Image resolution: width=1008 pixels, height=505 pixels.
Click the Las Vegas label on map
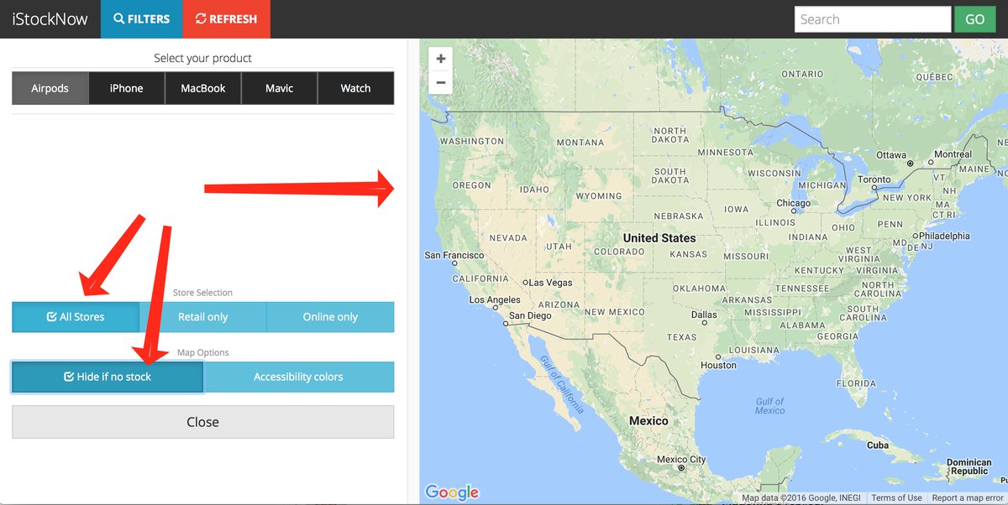550,283
